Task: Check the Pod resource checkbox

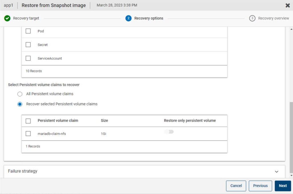Action: pos(28,31)
